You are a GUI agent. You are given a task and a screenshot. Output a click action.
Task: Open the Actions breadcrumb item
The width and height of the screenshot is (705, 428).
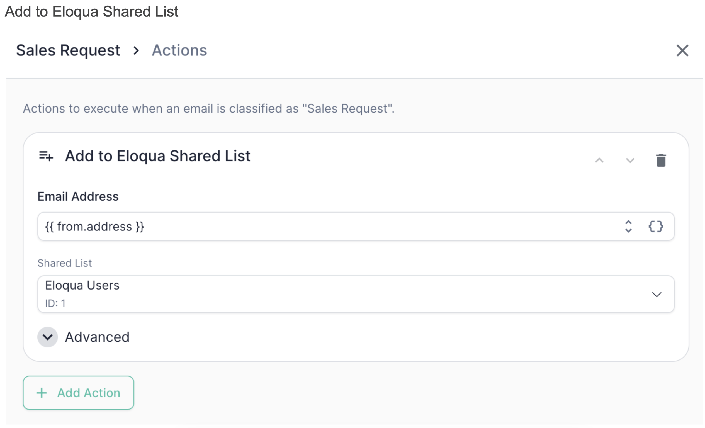coord(179,50)
